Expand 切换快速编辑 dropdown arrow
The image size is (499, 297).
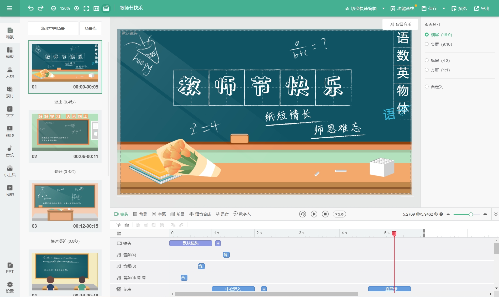tap(384, 8)
